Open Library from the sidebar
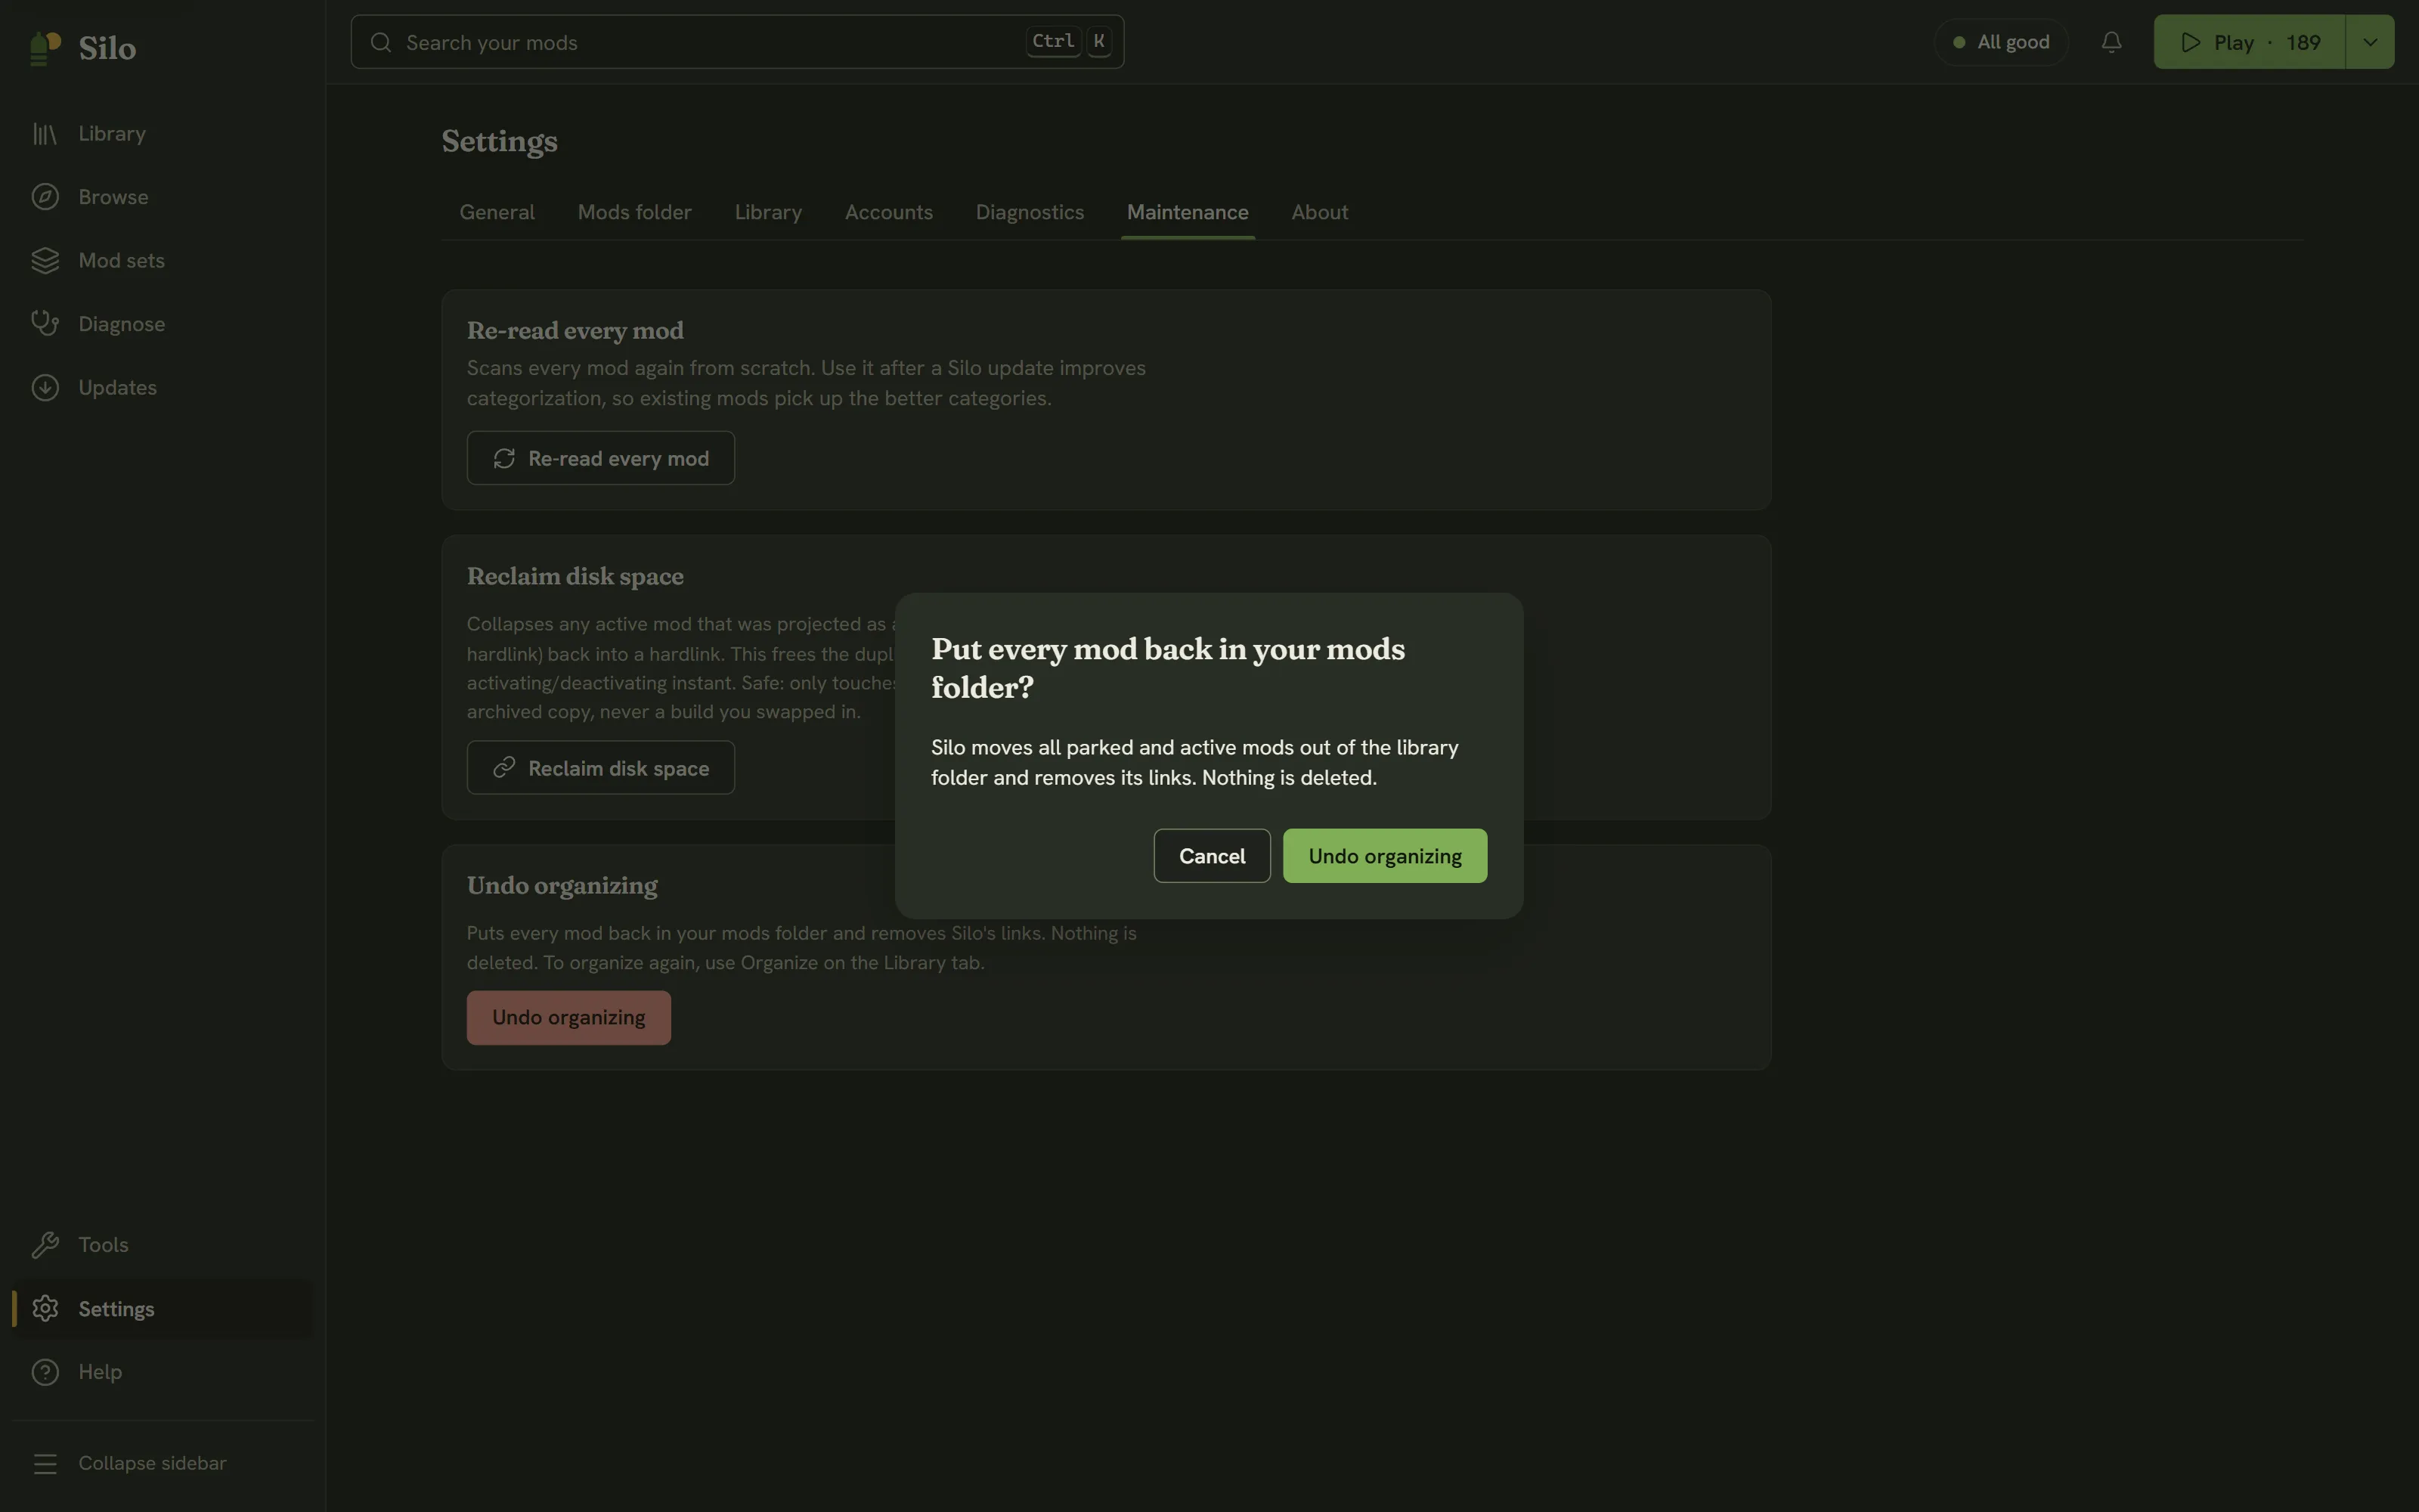 click(162, 133)
